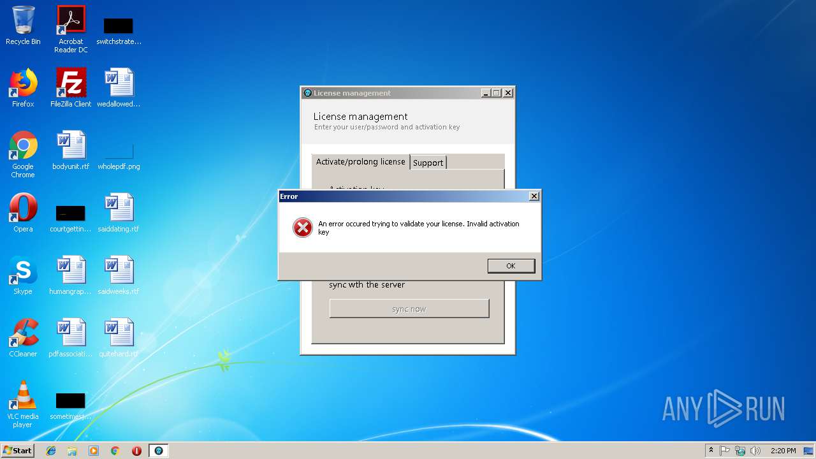Screen dimensions: 816x459
Task: Select the Opera desktop shortcut
Action: [x=23, y=213]
